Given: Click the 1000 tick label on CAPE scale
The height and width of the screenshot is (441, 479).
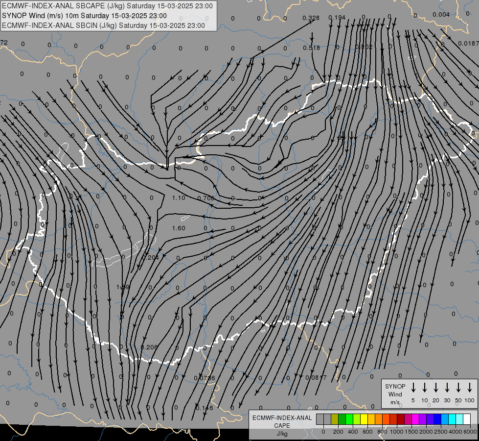Looking at the screenshot, I should [397, 432].
